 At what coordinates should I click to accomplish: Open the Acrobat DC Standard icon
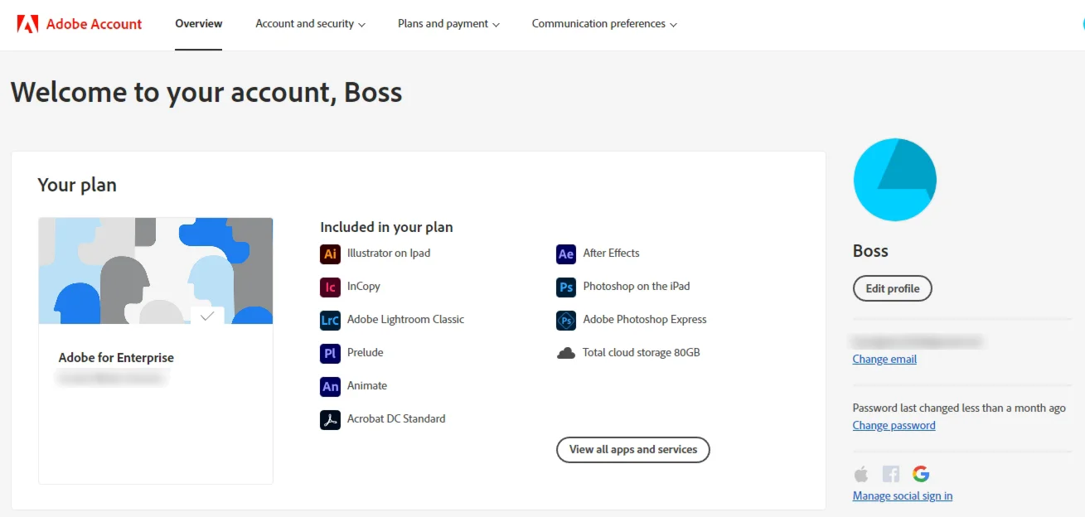(x=330, y=420)
